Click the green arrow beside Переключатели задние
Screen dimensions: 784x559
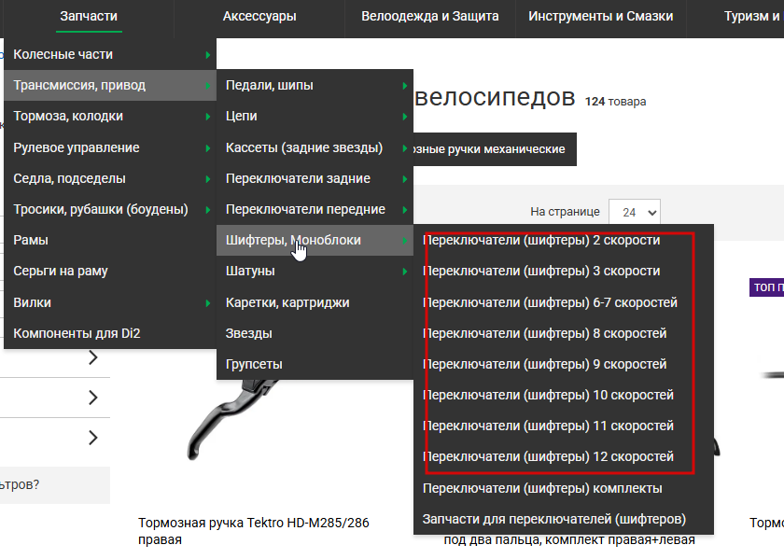404,179
